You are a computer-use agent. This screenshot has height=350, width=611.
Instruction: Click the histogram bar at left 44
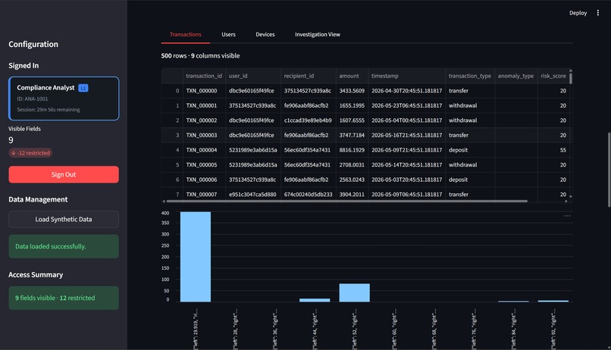[x=315, y=300]
